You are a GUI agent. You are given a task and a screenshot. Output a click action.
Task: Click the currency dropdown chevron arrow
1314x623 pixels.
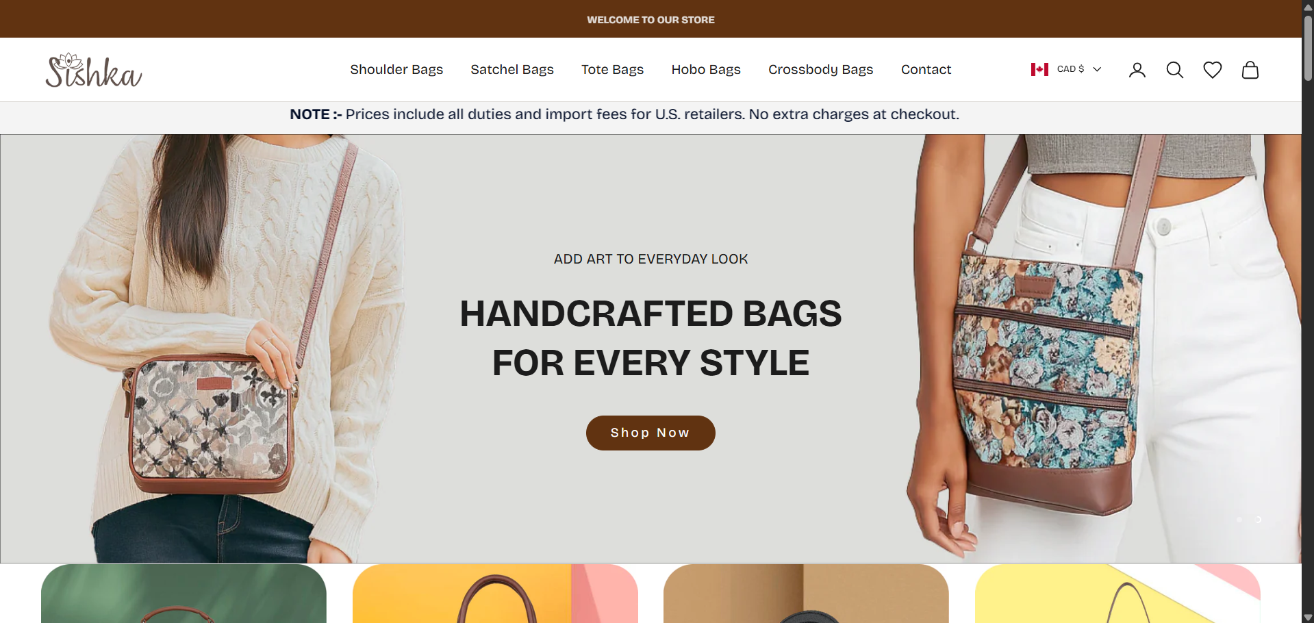(x=1097, y=69)
